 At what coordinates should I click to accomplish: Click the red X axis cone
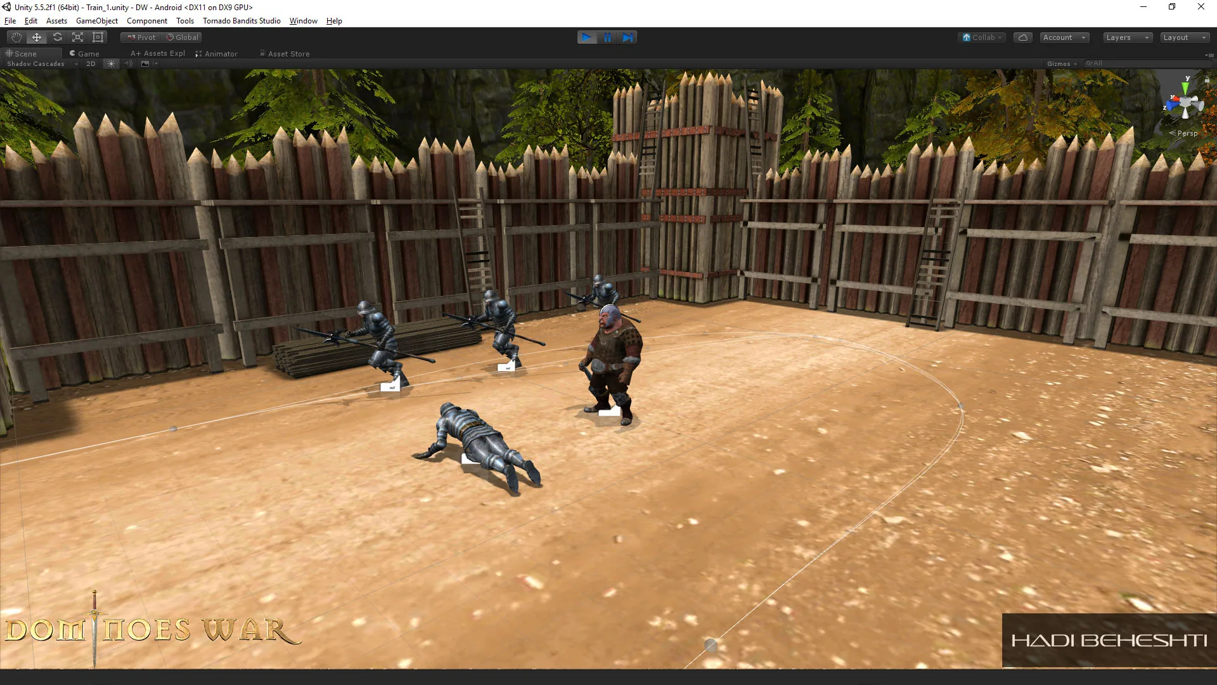point(1176,98)
